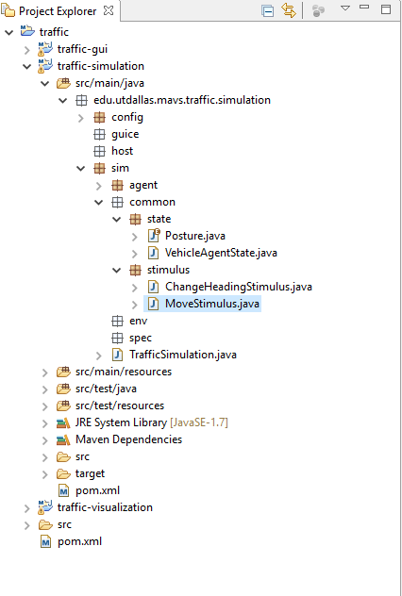The height and width of the screenshot is (596, 402).
Task: Open the View Menu triangle dropdown
Action: point(345,8)
